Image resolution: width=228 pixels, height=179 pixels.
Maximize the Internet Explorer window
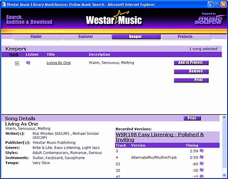pyautogui.click(x=217, y=5)
